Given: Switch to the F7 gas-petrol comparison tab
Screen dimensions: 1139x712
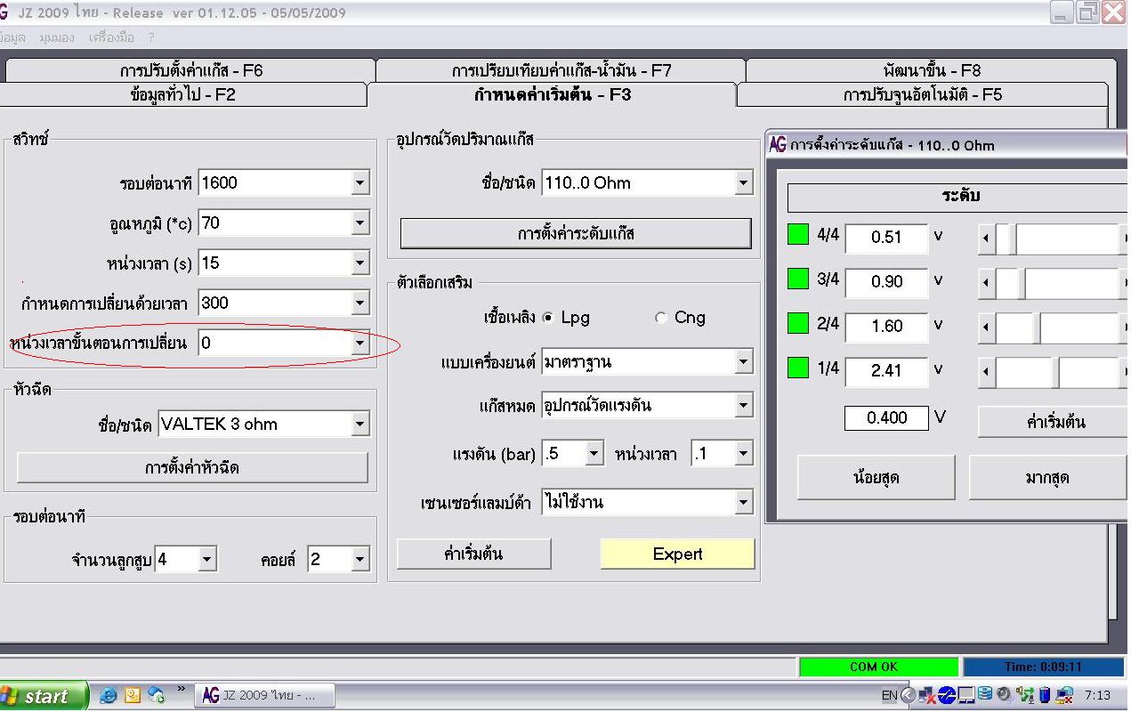Looking at the screenshot, I should [561, 70].
